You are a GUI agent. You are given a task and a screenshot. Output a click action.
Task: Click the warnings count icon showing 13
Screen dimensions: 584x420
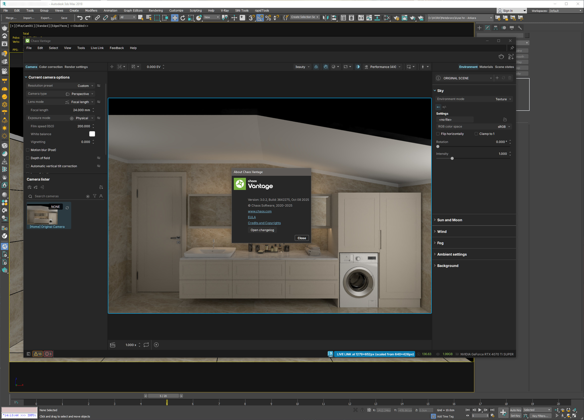click(x=38, y=354)
